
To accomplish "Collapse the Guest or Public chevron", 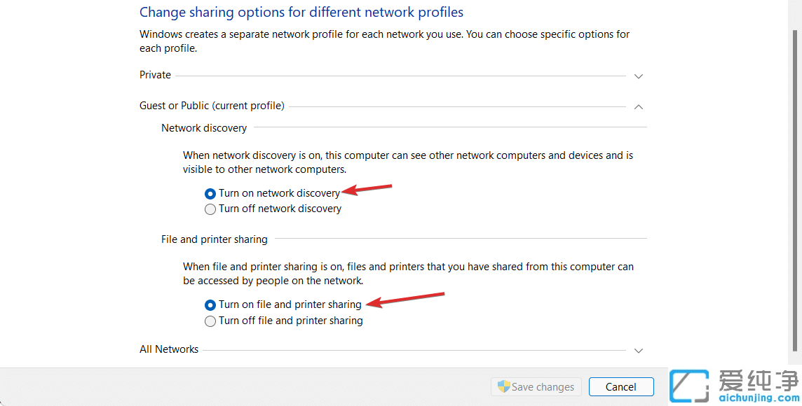I will pyautogui.click(x=638, y=106).
